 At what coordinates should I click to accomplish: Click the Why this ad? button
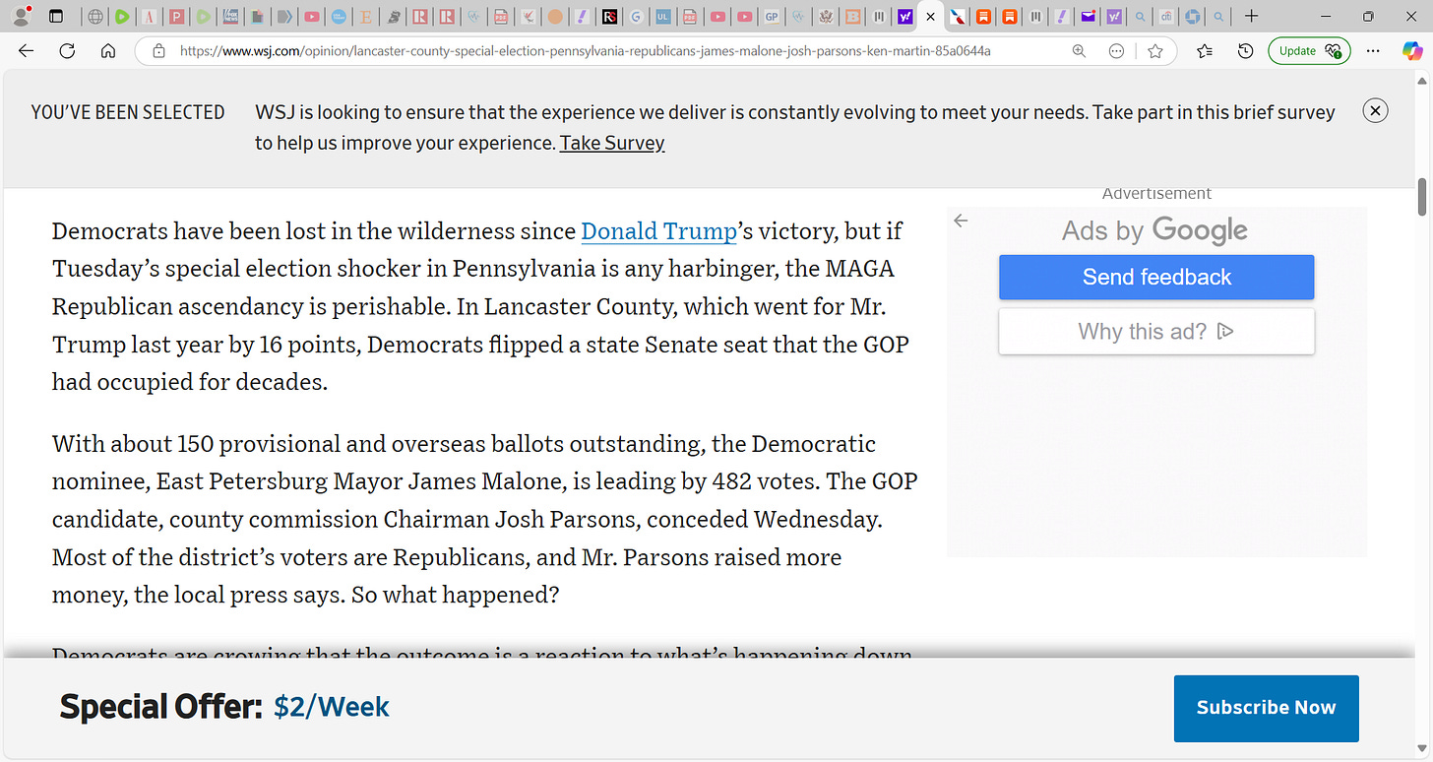1156,332
